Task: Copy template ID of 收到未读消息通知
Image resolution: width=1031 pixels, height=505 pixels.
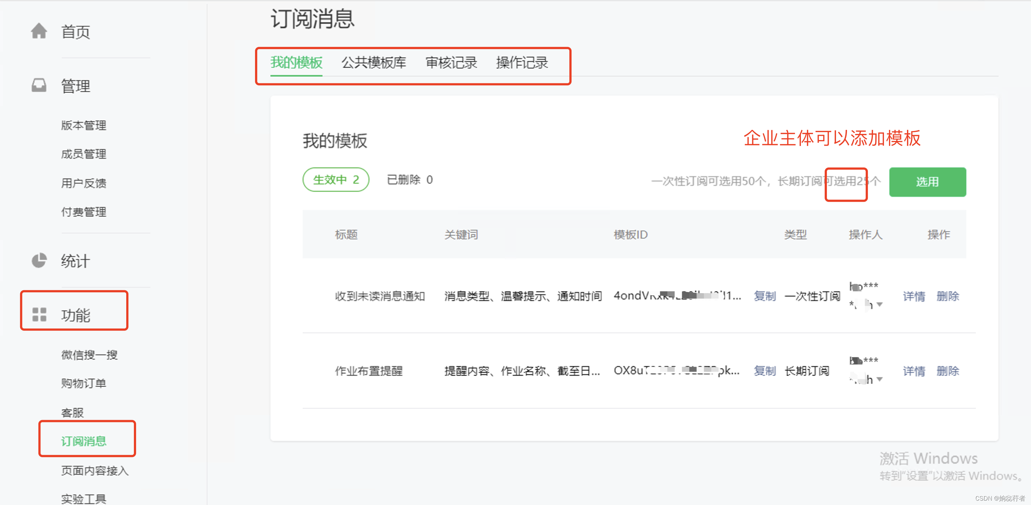Action: [x=764, y=296]
